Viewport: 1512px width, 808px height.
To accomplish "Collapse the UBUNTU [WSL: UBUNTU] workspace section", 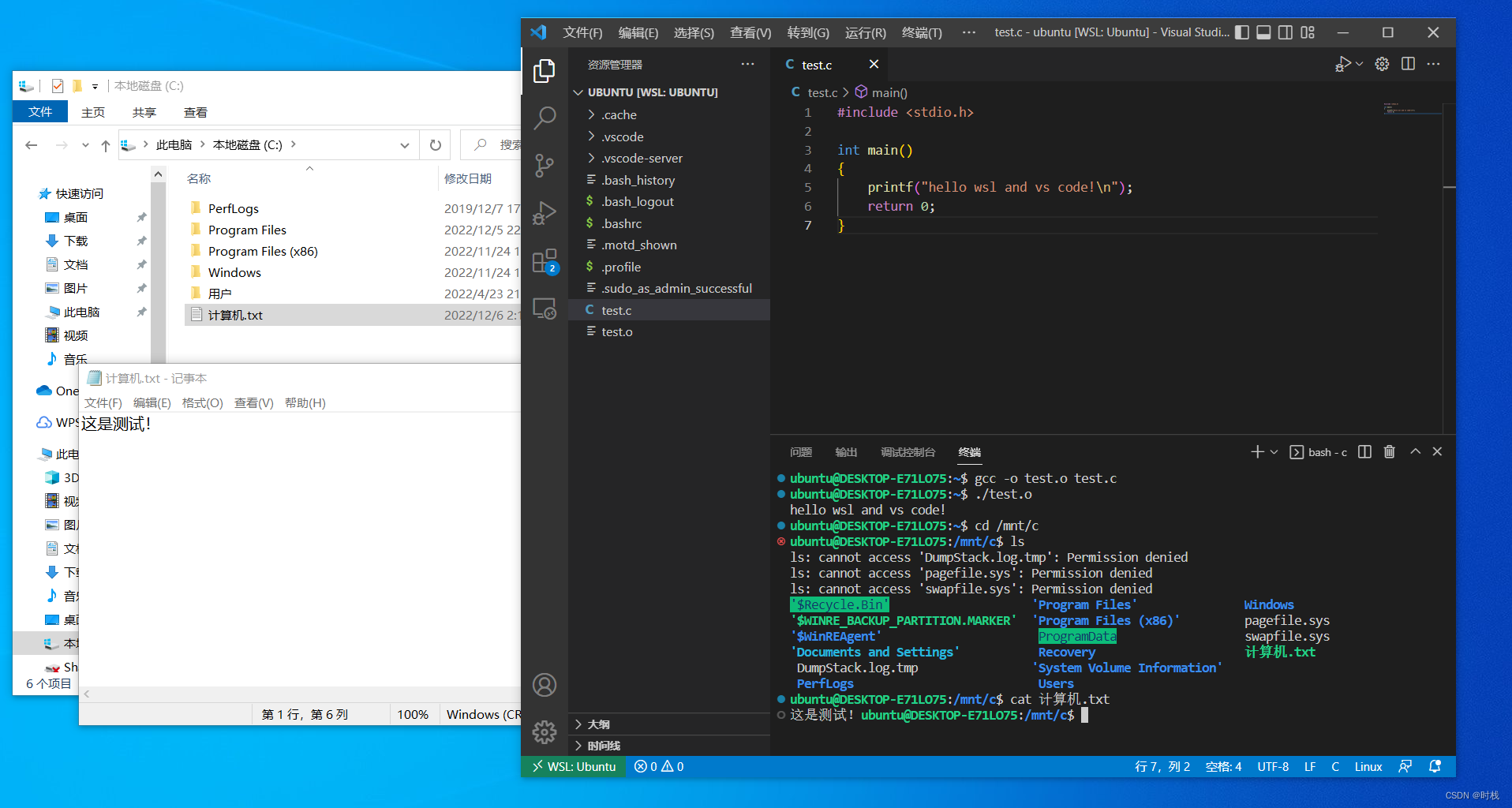I will 669,92.
